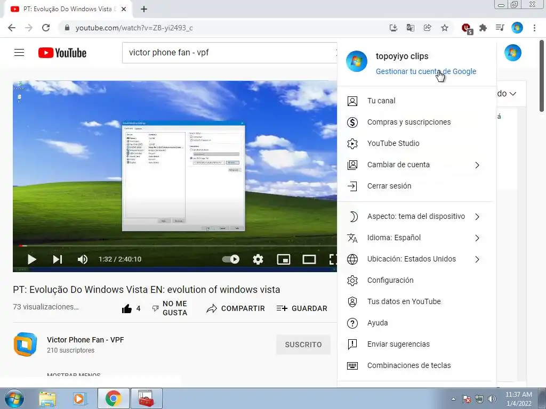This screenshot has height=409, width=546.
Task: Bookmark this page with star
Action: [445, 28]
